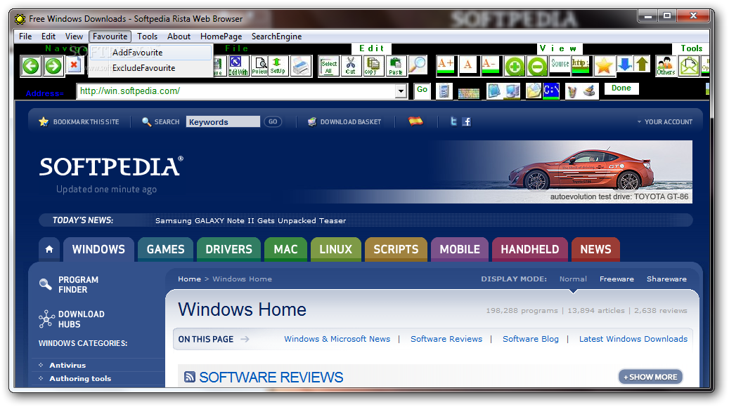Switch to the Drivers tab

pos(228,249)
